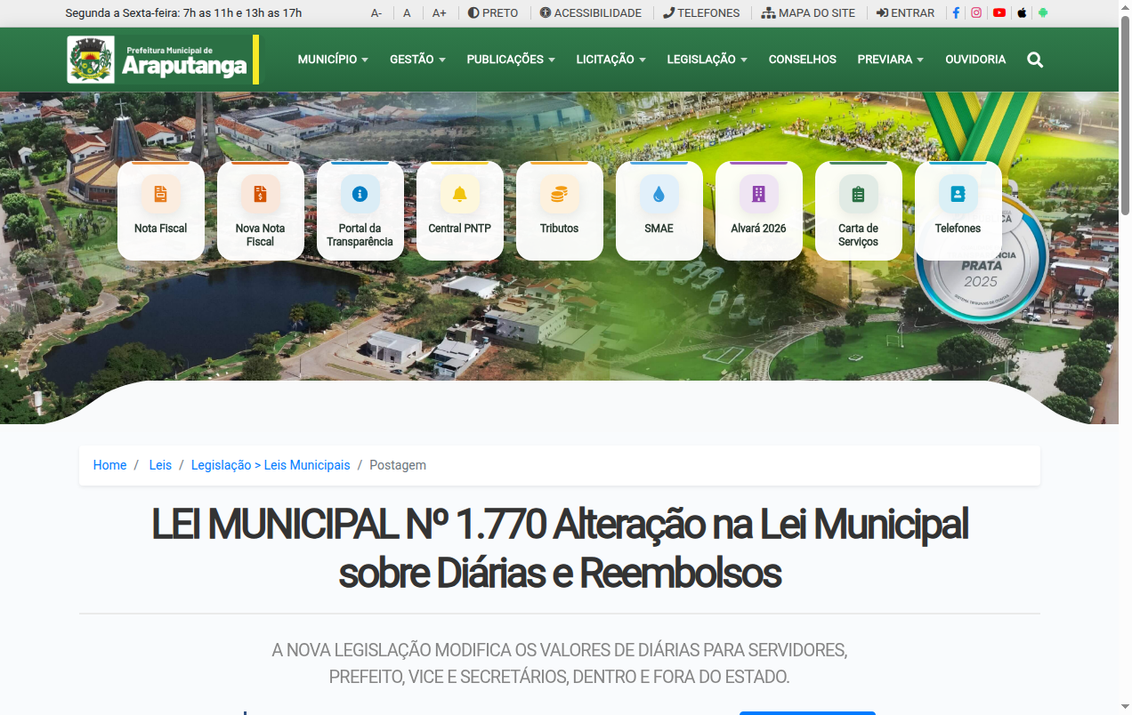Screen dimensions: 1132x715
Task: Go to Leis breadcrumb
Action: 160,465
